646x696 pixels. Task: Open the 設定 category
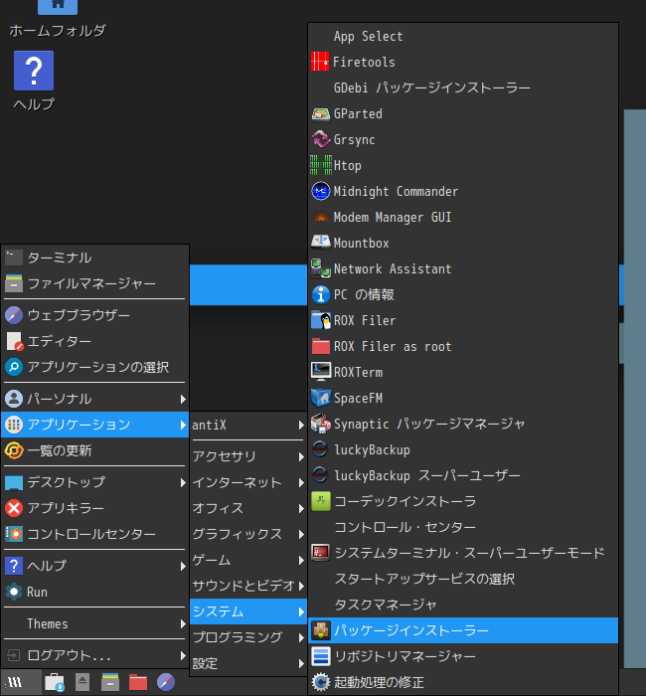coord(248,663)
